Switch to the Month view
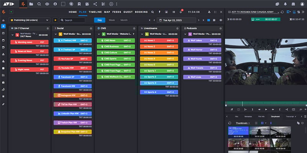Viewport: 307px width, 153px height. [x=124, y=20]
